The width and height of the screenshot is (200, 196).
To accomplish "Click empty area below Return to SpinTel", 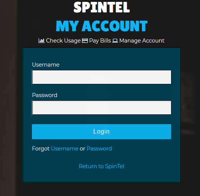I will point(102,176).
